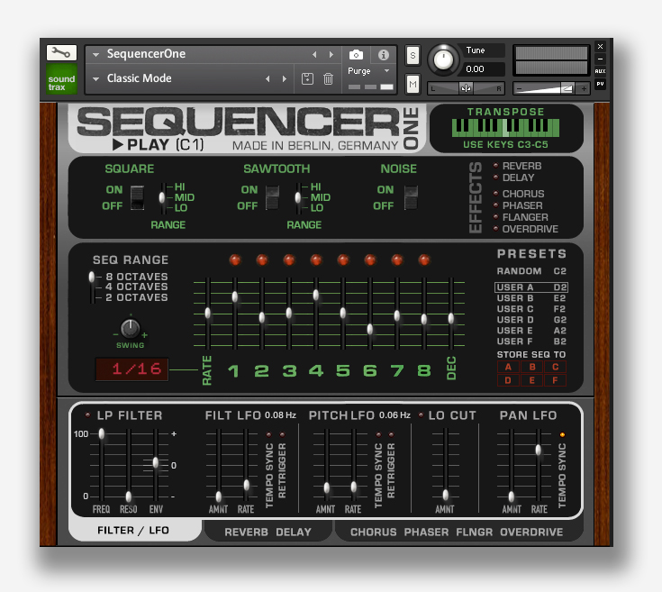Select next snapshot beside Classic Mode

(284, 78)
